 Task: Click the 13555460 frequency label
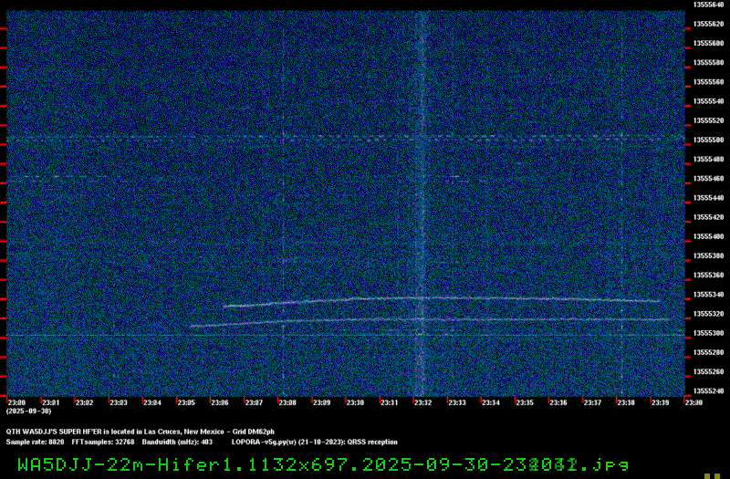pyautogui.click(x=708, y=178)
